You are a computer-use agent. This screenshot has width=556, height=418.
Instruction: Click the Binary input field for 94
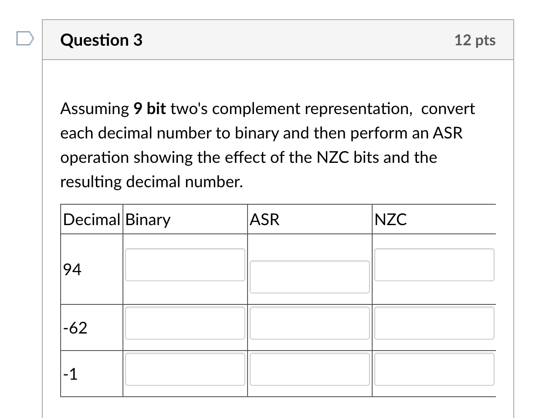(185, 265)
